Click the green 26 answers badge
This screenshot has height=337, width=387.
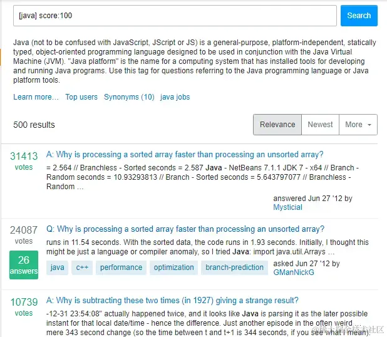[24, 265]
